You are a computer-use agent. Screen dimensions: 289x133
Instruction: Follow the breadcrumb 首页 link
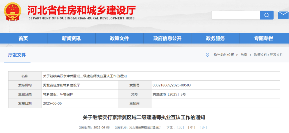tap(244, 55)
